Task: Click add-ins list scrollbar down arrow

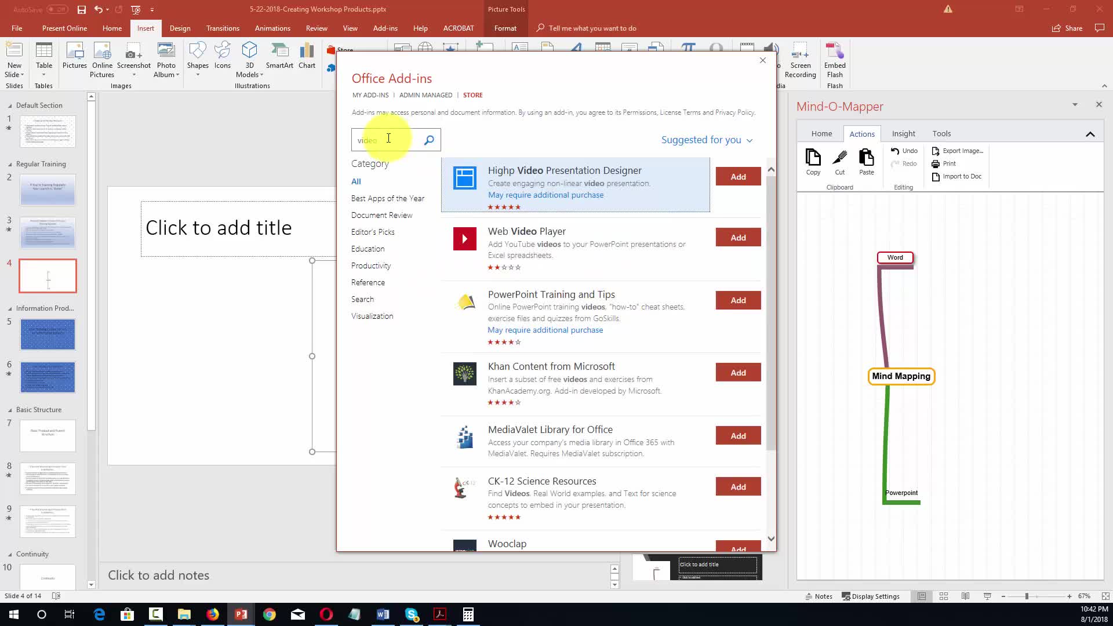Action: pyautogui.click(x=771, y=538)
